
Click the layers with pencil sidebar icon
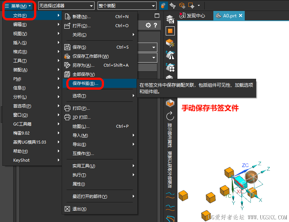(x=170, y=19)
